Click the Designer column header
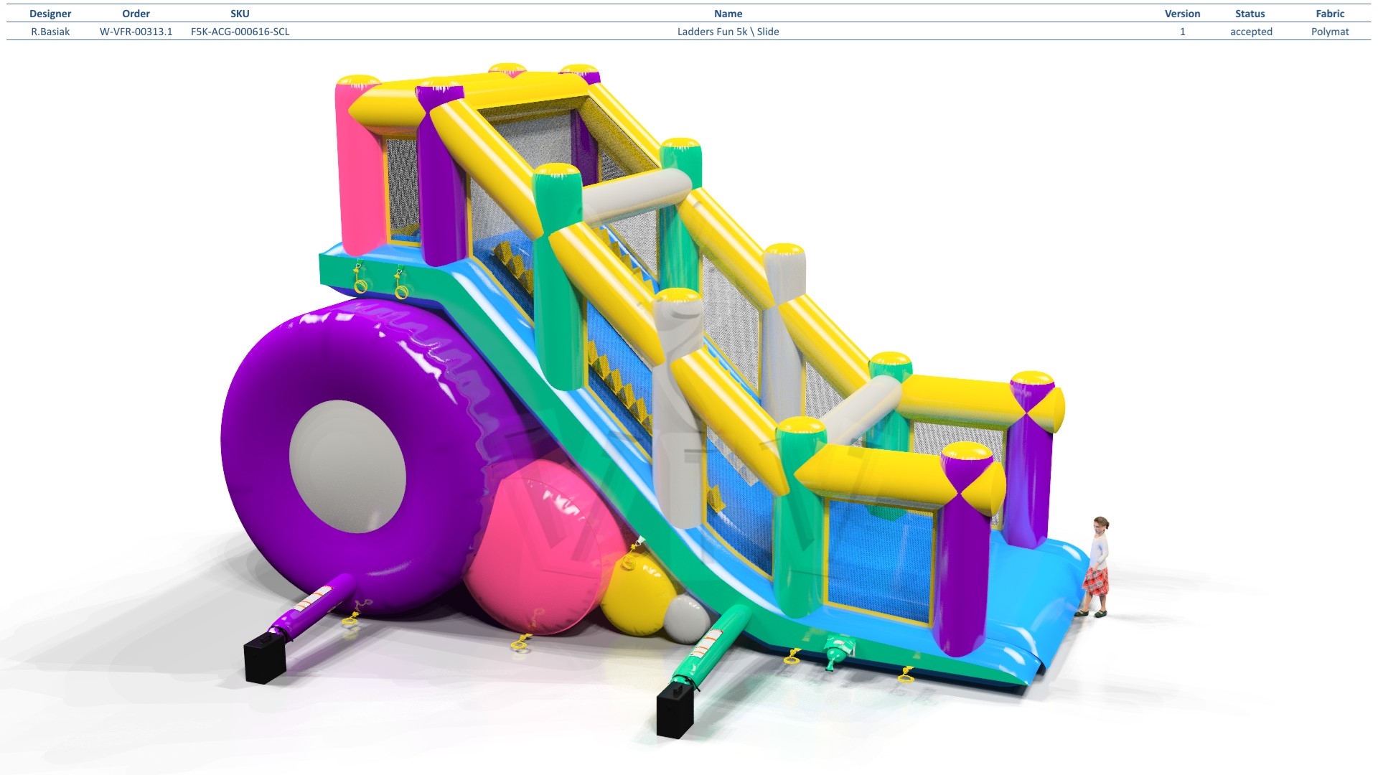The height and width of the screenshot is (775, 1378). (50, 14)
